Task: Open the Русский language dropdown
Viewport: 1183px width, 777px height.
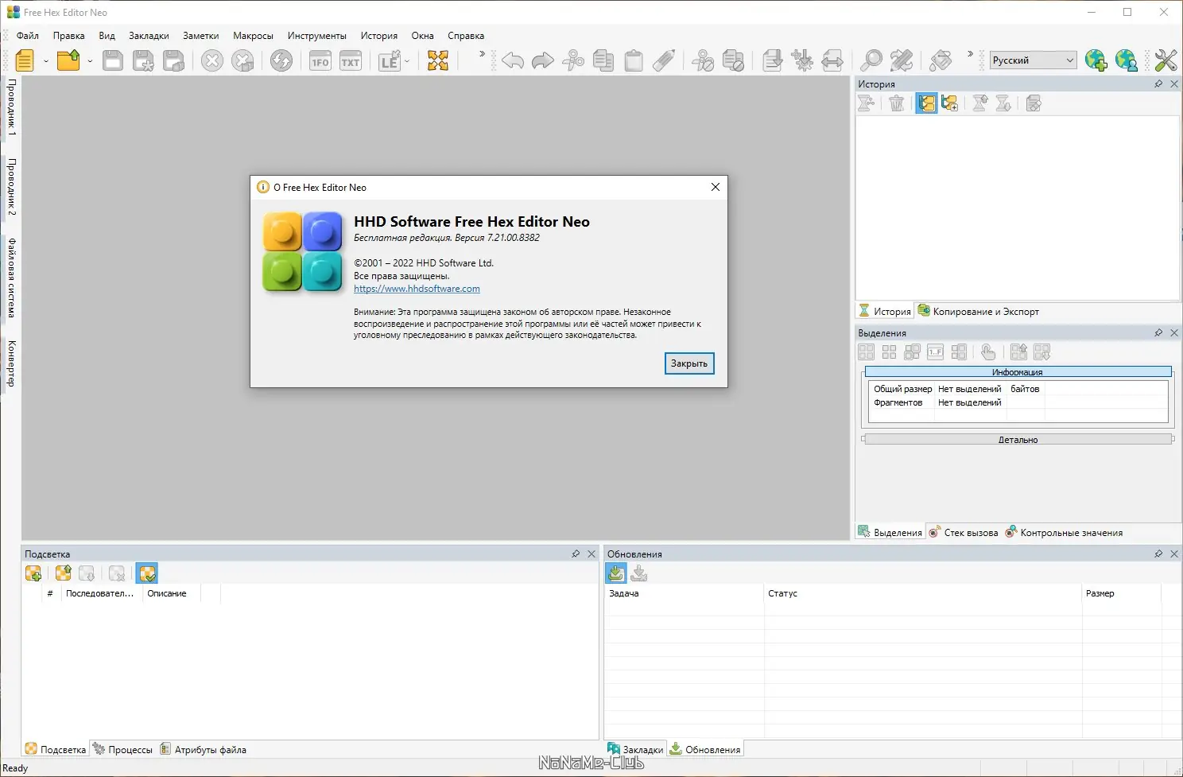Action: pyautogui.click(x=1033, y=60)
